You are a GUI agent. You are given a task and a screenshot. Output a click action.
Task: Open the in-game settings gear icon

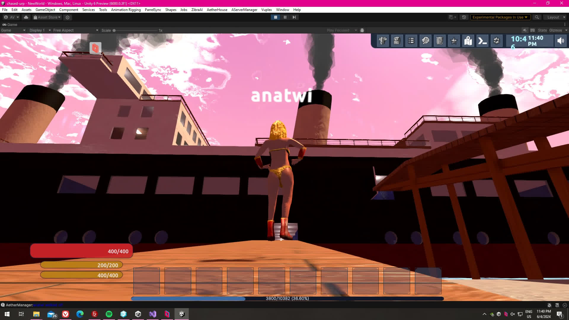(496, 41)
